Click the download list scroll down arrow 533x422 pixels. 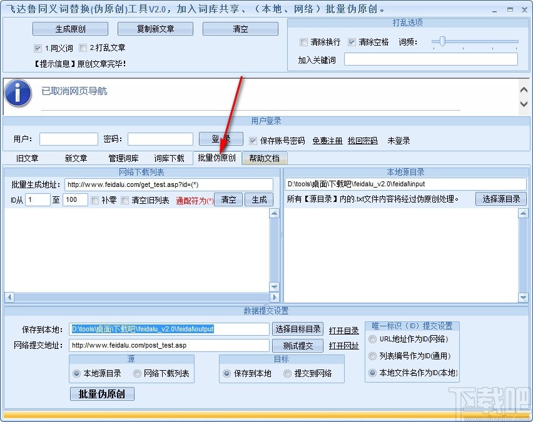coord(274,287)
